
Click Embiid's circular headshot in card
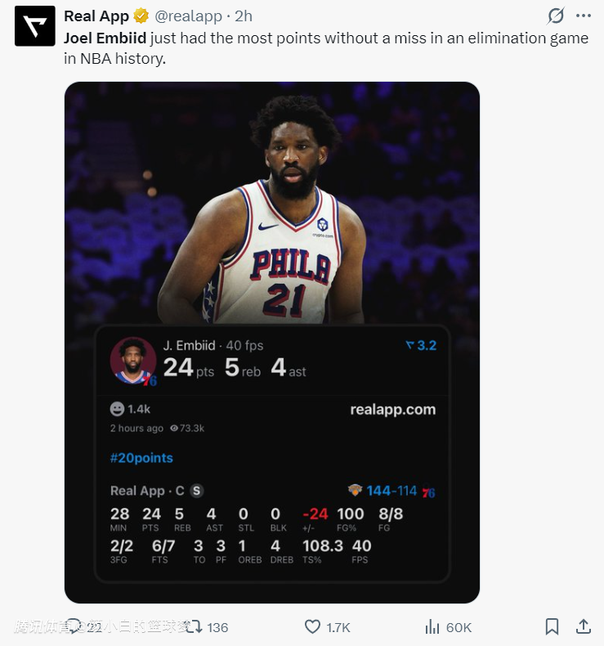click(133, 361)
